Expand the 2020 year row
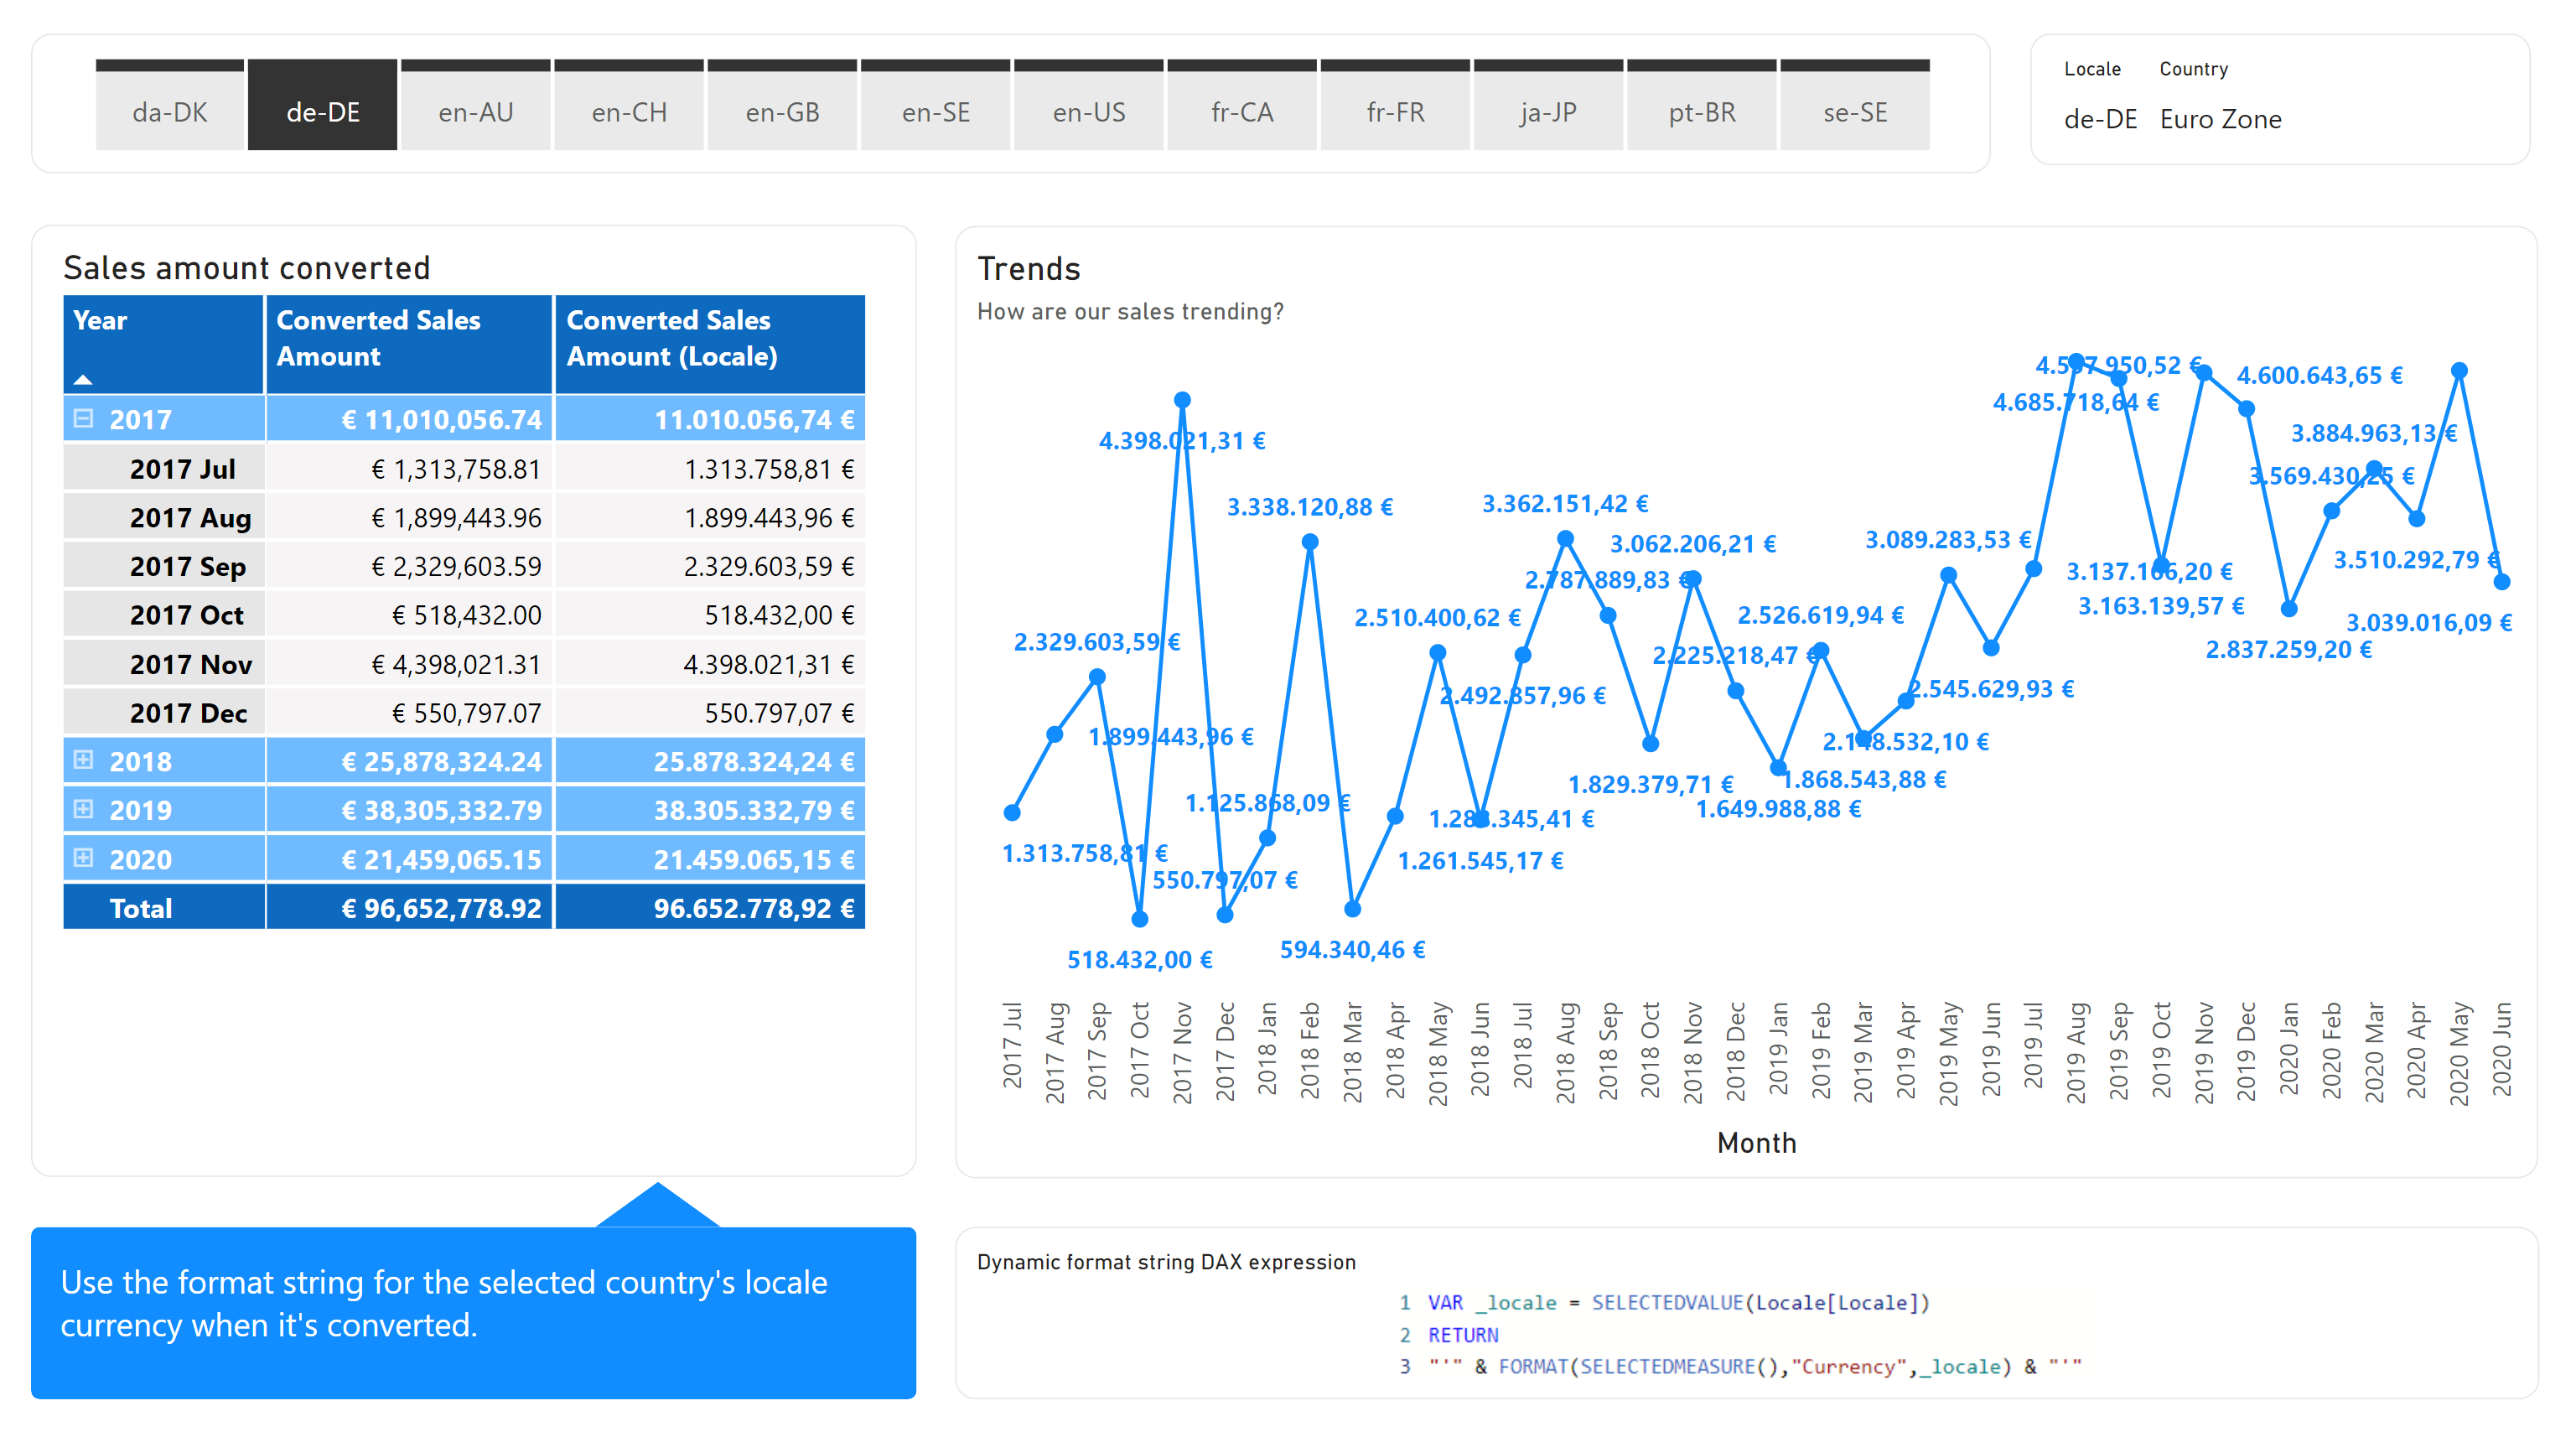The image size is (2576, 1437). pyautogui.click(x=84, y=857)
